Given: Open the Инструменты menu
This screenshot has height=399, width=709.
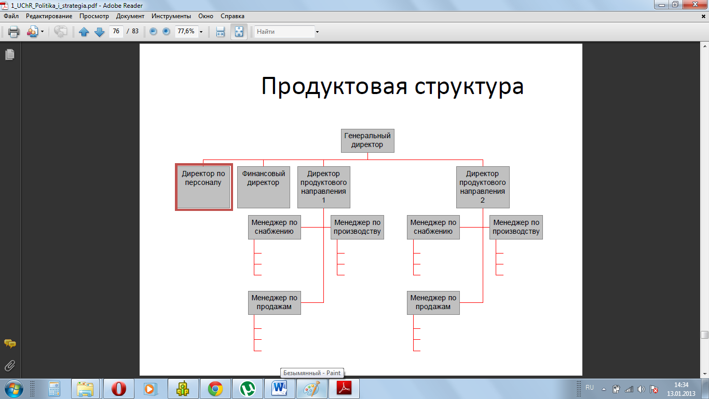Looking at the screenshot, I should click(171, 16).
